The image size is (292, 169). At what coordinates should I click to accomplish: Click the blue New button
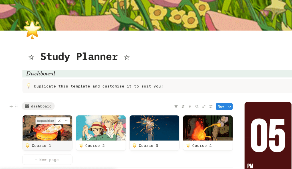click(x=221, y=107)
